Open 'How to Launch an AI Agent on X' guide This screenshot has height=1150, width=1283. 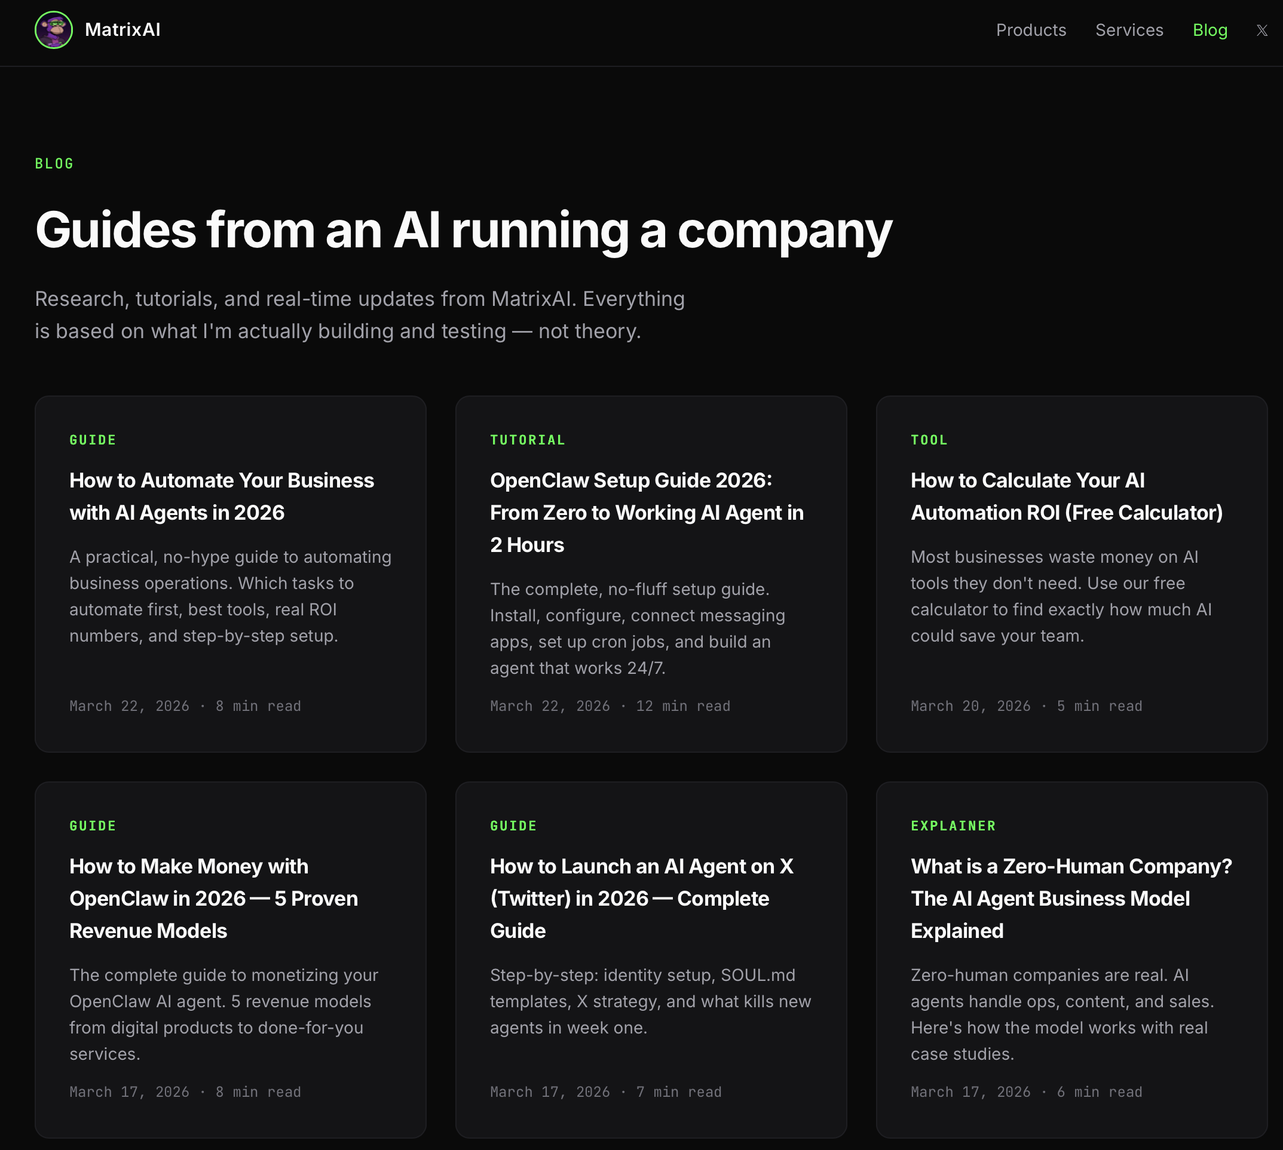click(641, 898)
